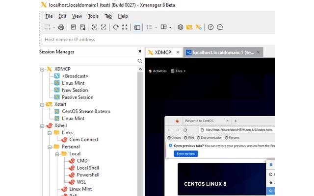Viewport: 314px width, 196px height.
Task: Collapse the Links folder node
Action: [50, 133]
